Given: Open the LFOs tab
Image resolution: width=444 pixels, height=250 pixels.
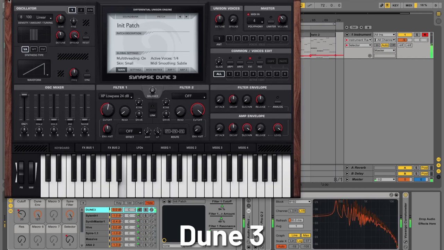Looking at the screenshot, I should (139, 148).
